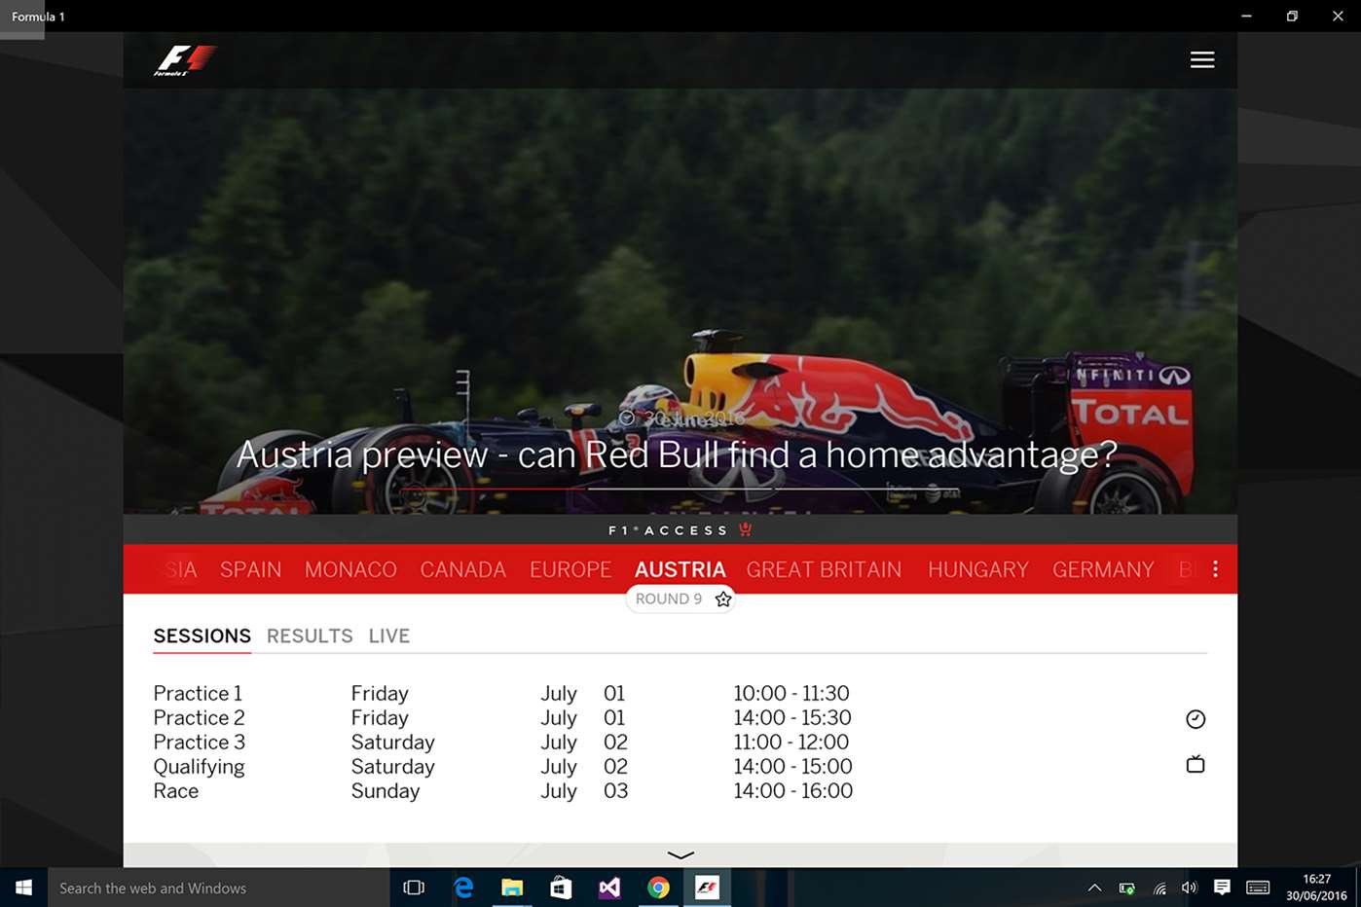Click the Practice 1 session row
Screen dimensions: 1361x907
tap(503, 693)
